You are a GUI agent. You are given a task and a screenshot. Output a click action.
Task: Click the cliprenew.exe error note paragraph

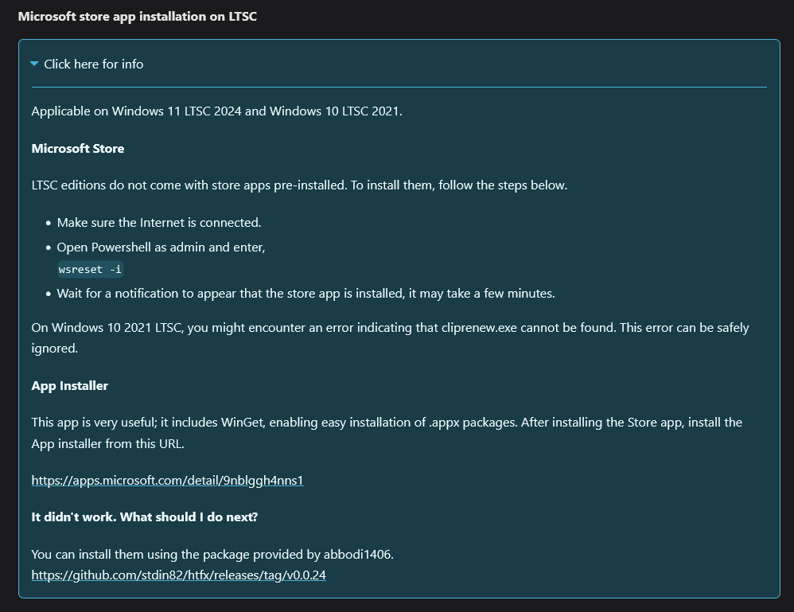390,338
